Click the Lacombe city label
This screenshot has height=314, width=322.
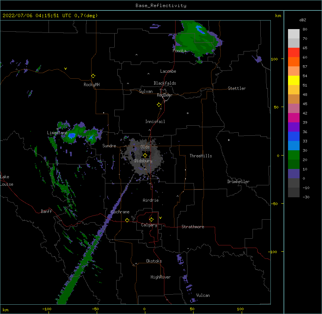168,71
